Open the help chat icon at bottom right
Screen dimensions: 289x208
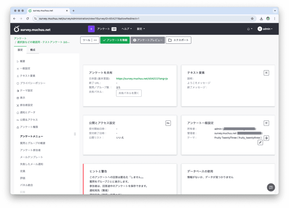(271, 187)
